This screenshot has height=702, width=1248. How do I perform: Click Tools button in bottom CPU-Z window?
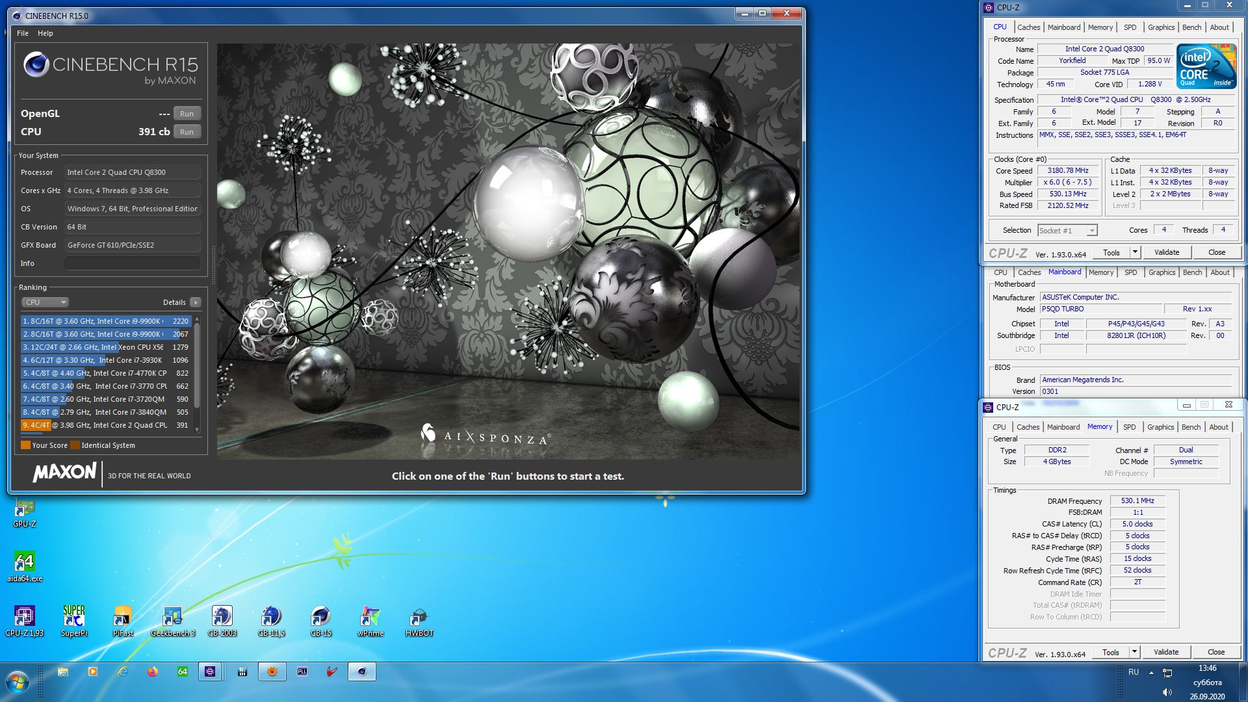[x=1111, y=652]
